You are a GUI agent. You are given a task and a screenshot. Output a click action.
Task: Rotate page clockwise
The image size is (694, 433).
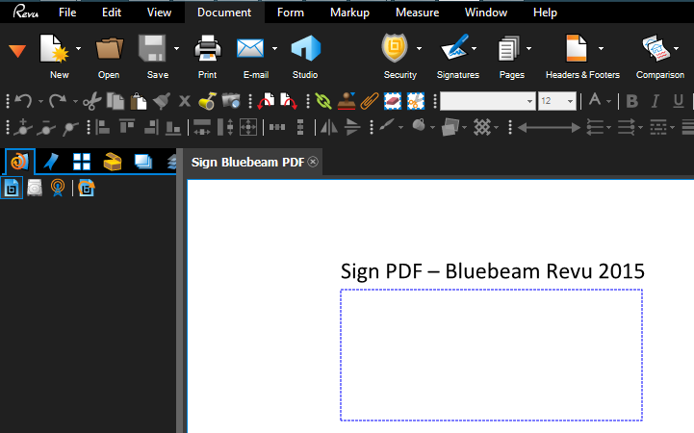[x=289, y=101]
